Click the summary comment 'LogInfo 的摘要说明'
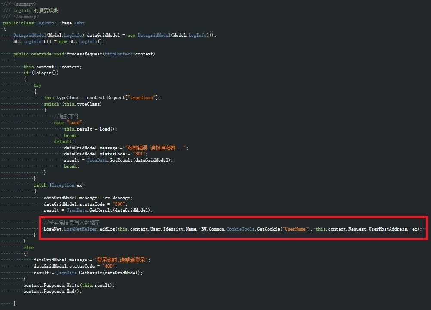 (x=36, y=10)
